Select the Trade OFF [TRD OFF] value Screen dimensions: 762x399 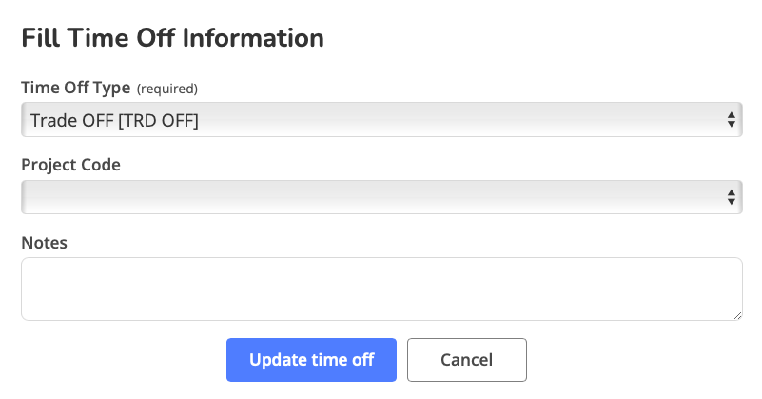[x=114, y=120]
